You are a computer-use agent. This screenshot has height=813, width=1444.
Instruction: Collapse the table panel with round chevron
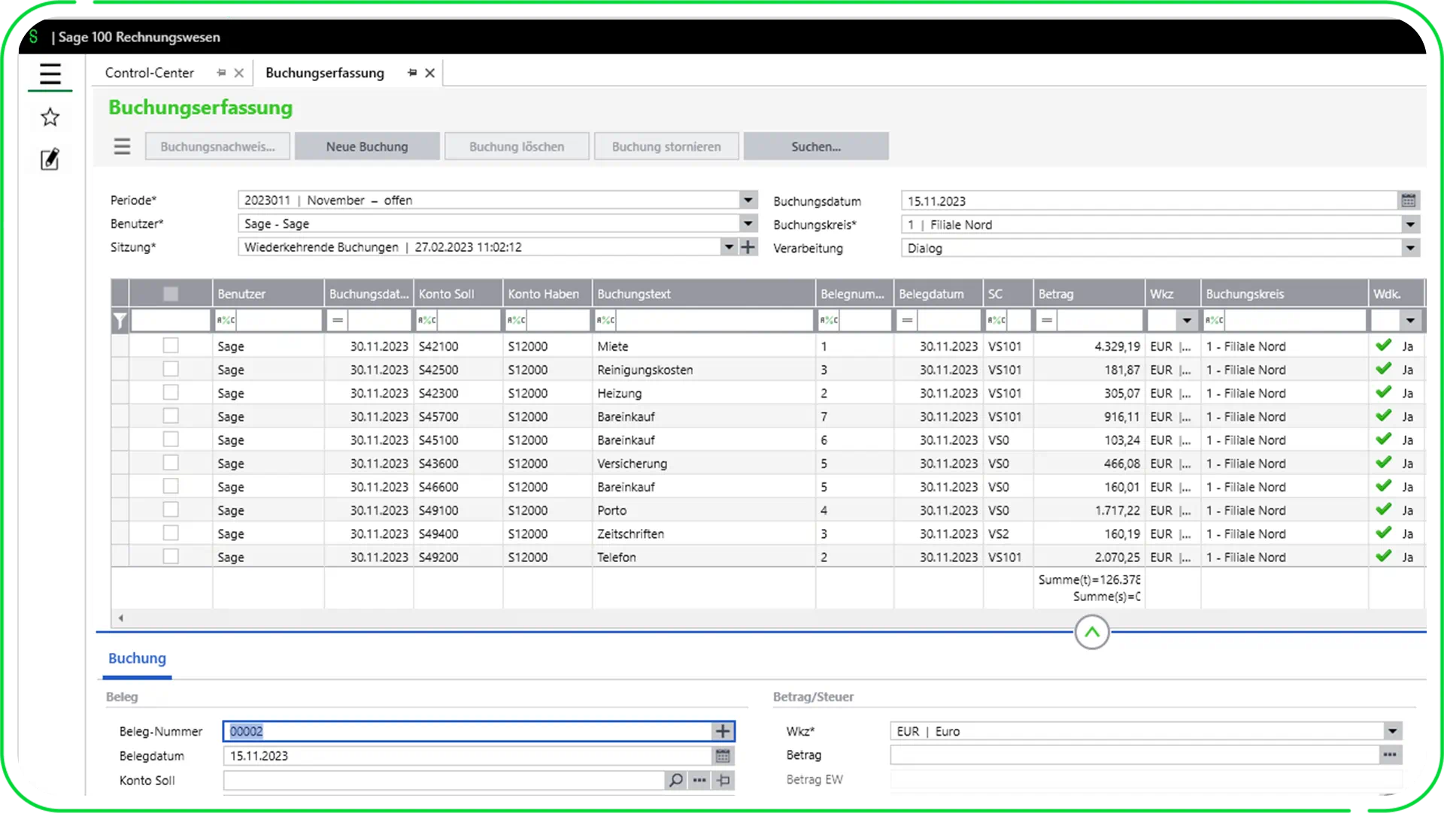click(1091, 632)
